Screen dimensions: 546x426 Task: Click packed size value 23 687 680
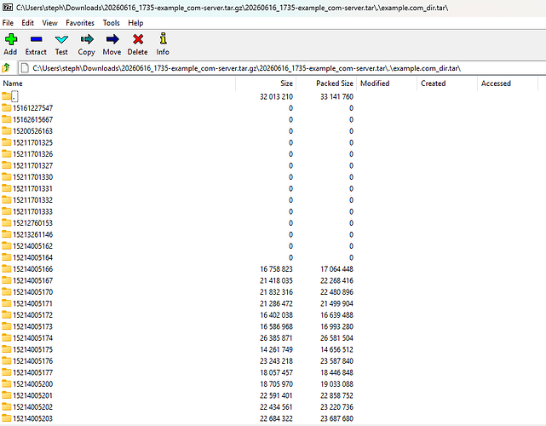coord(336,418)
